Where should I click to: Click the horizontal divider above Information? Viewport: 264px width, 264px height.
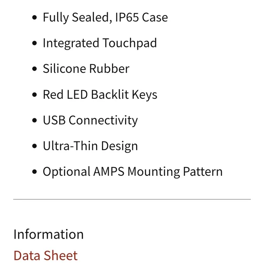132,199
